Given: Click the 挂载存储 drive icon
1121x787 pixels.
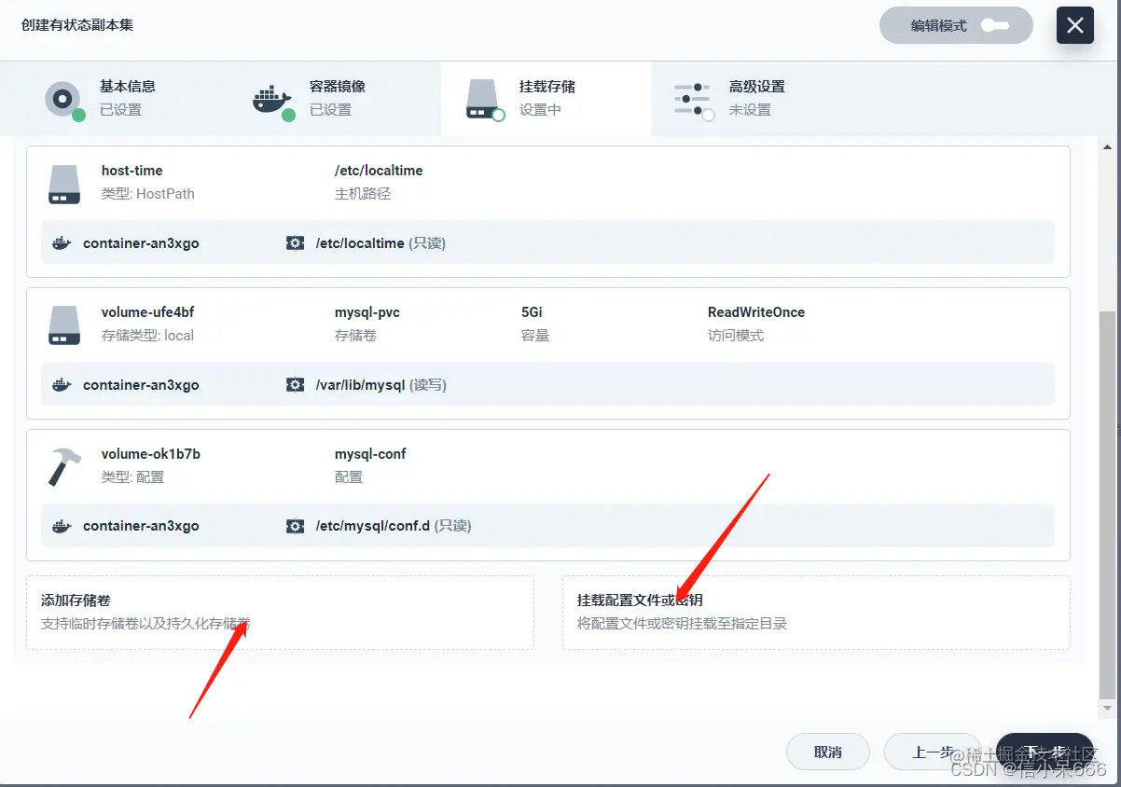Looking at the screenshot, I should tap(483, 99).
